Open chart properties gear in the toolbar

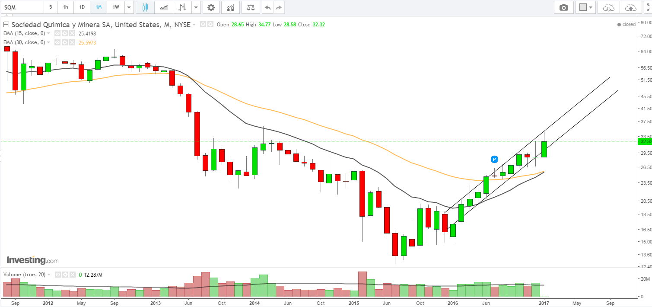coord(211,7)
